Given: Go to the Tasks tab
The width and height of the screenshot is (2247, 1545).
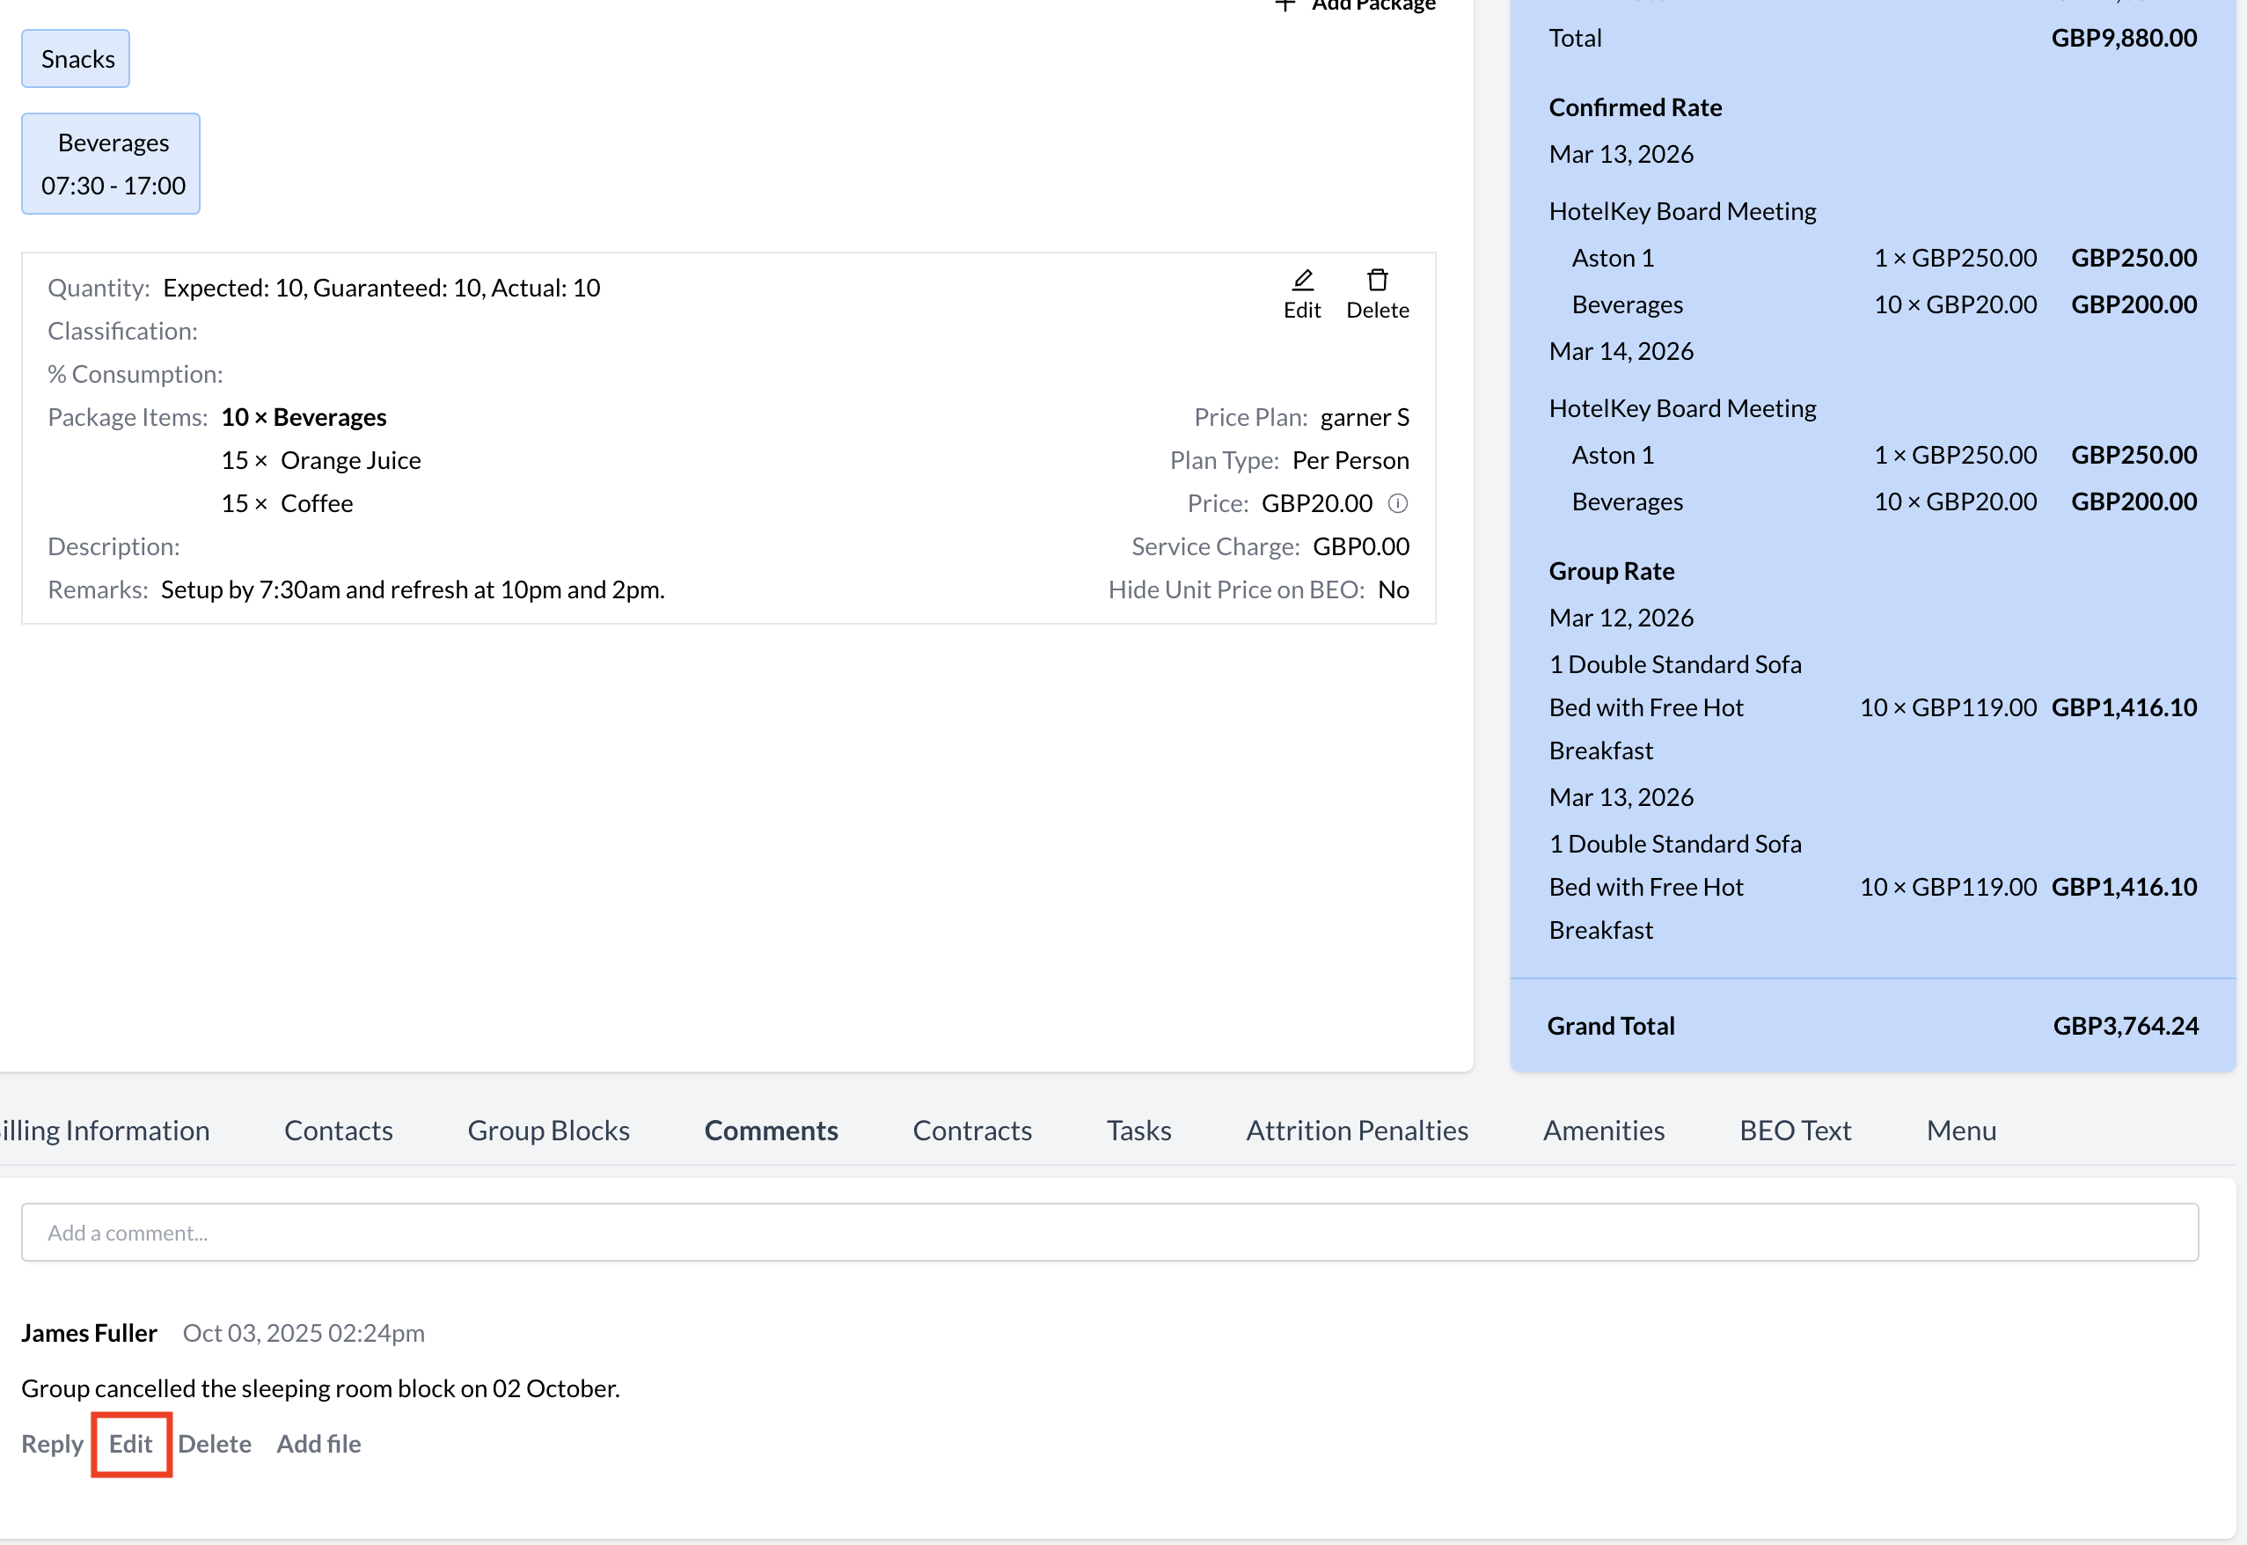Looking at the screenshot, I should click(1138, 1130).
